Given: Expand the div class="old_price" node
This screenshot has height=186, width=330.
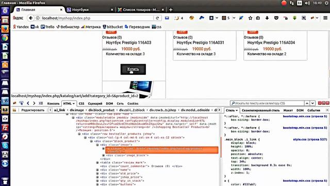Looking at the screenshot, I should pos(97,174).
